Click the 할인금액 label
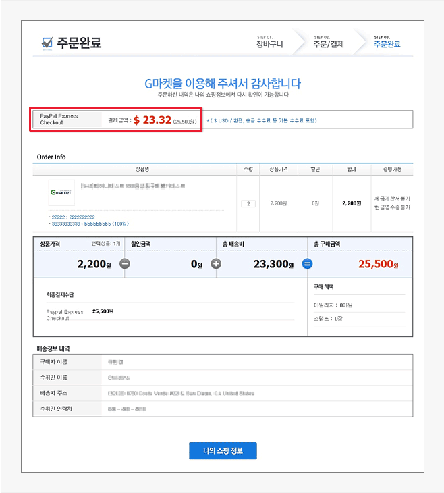Image resolution: width=444 pixels, height=493 pixels. click(x=141, y=244)
